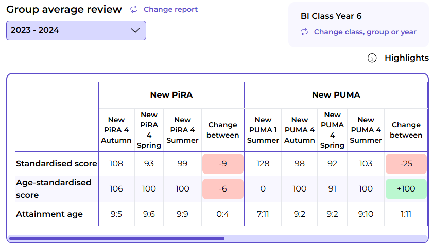Click the BI Class Year 6 heading
Viewport: 433px width, 248px height.
pos(331,16)
